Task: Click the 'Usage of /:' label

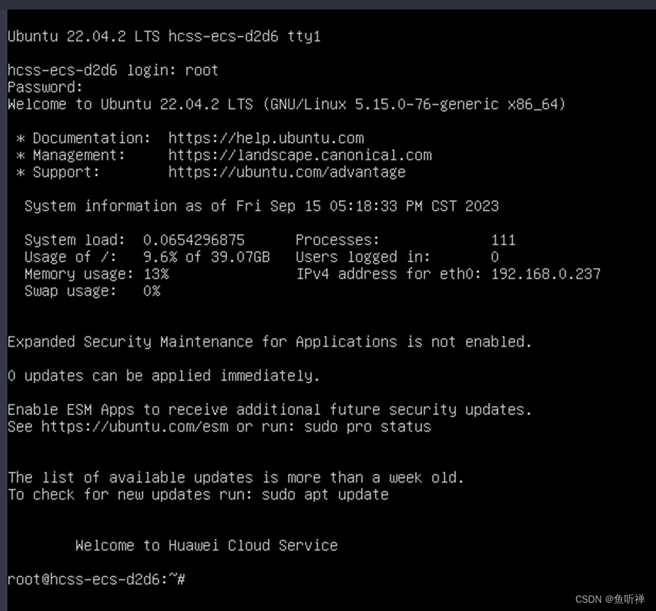Action: [70, 257]
